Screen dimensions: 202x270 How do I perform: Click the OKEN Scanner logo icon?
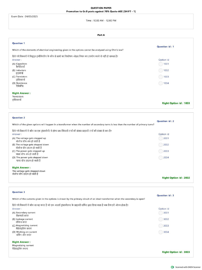pyautogui.click(x=173, y=267)
